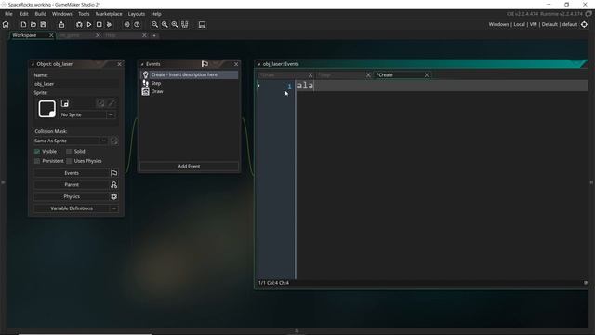
Task: Click the flag icon beside Events button
Action: pos(113,173)
